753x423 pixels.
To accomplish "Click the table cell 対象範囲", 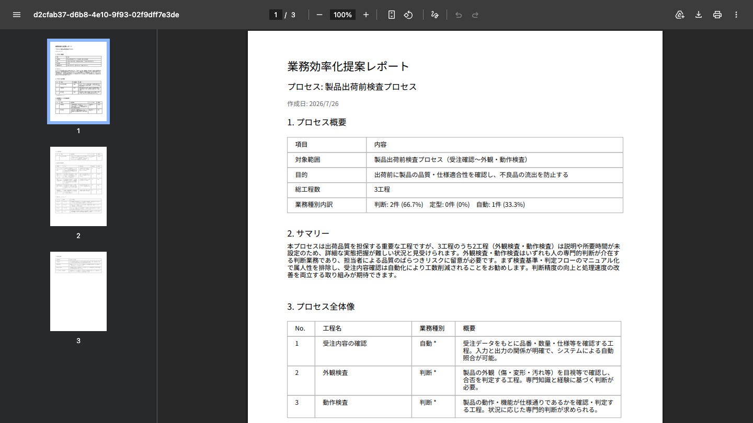I will (327, 160).
